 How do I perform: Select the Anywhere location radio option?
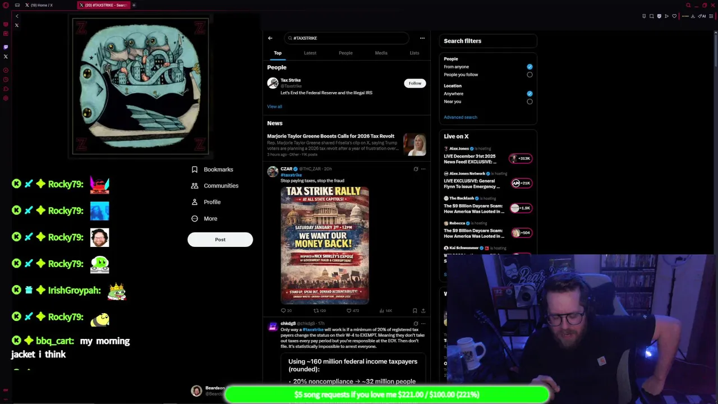coord(530,94)
